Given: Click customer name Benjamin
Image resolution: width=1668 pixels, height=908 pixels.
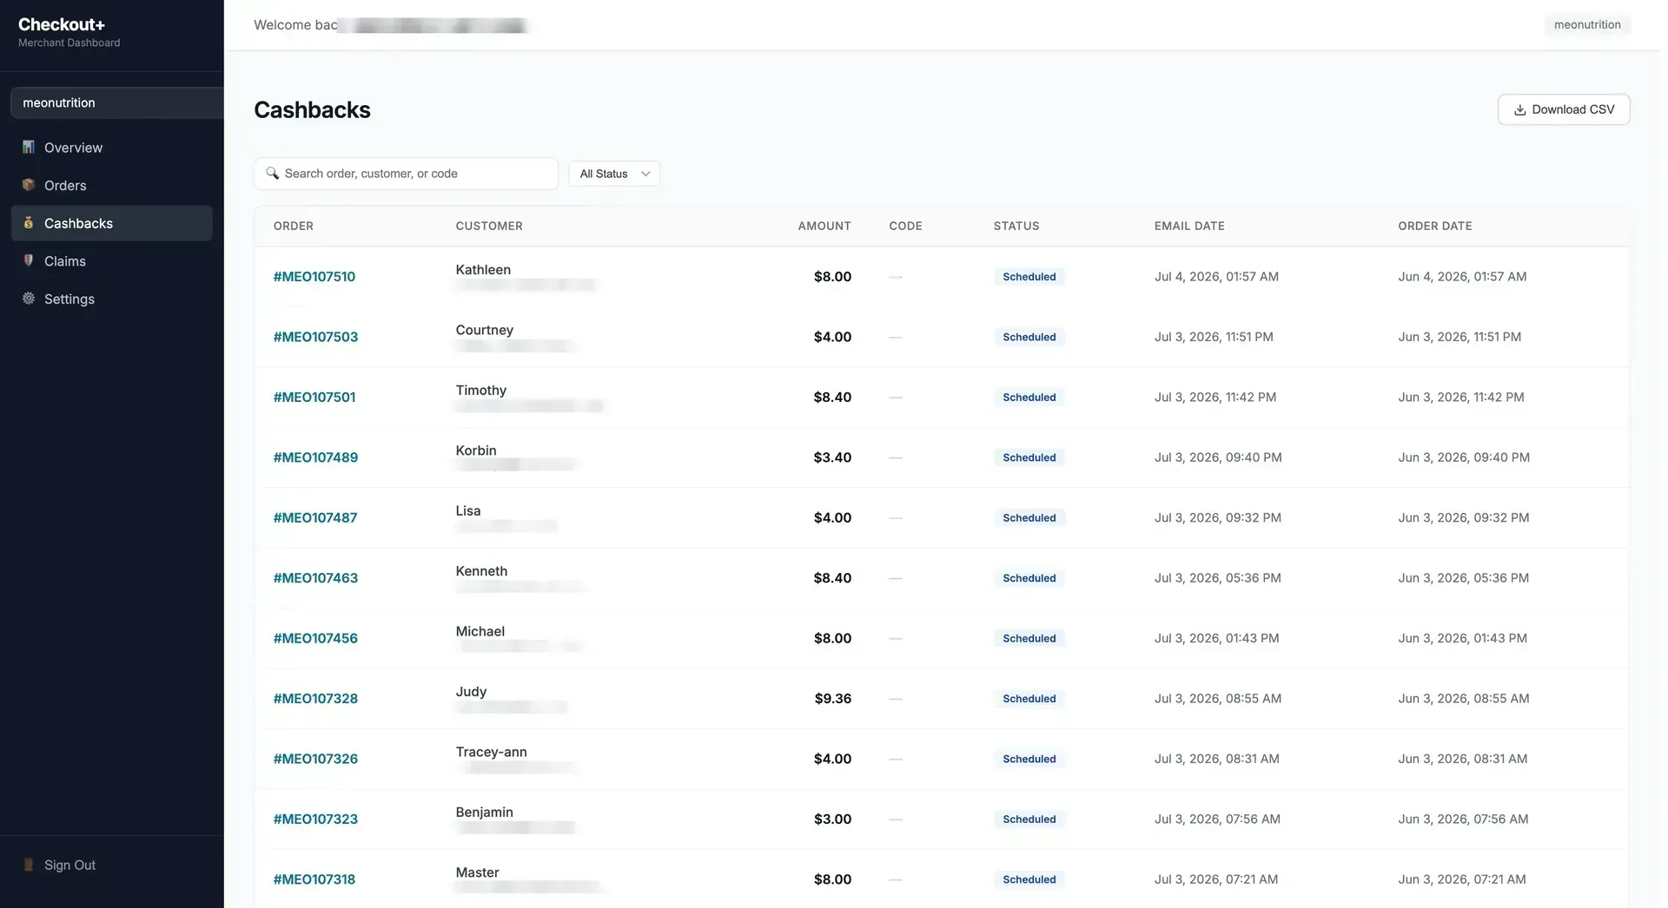Looking at the screenshot, I should [484, 813].
